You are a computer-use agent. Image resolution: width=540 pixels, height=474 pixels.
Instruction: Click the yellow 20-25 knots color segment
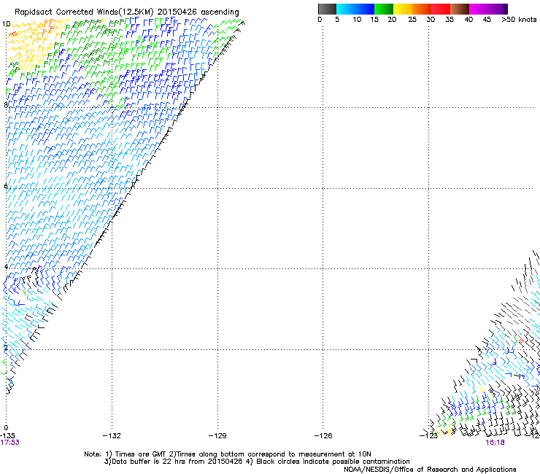[x=403, y=9]
